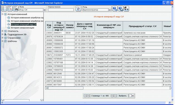Expand the Шаблоны tree node
Viewport: 175px width, 105px height.
tap(2, 41)
